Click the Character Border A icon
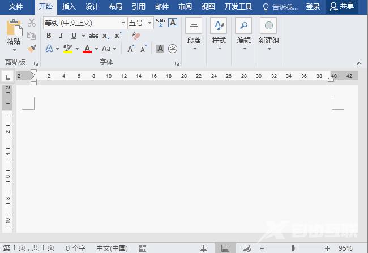The height and width of the screenshot is (253, 368). tap(173, 23)
